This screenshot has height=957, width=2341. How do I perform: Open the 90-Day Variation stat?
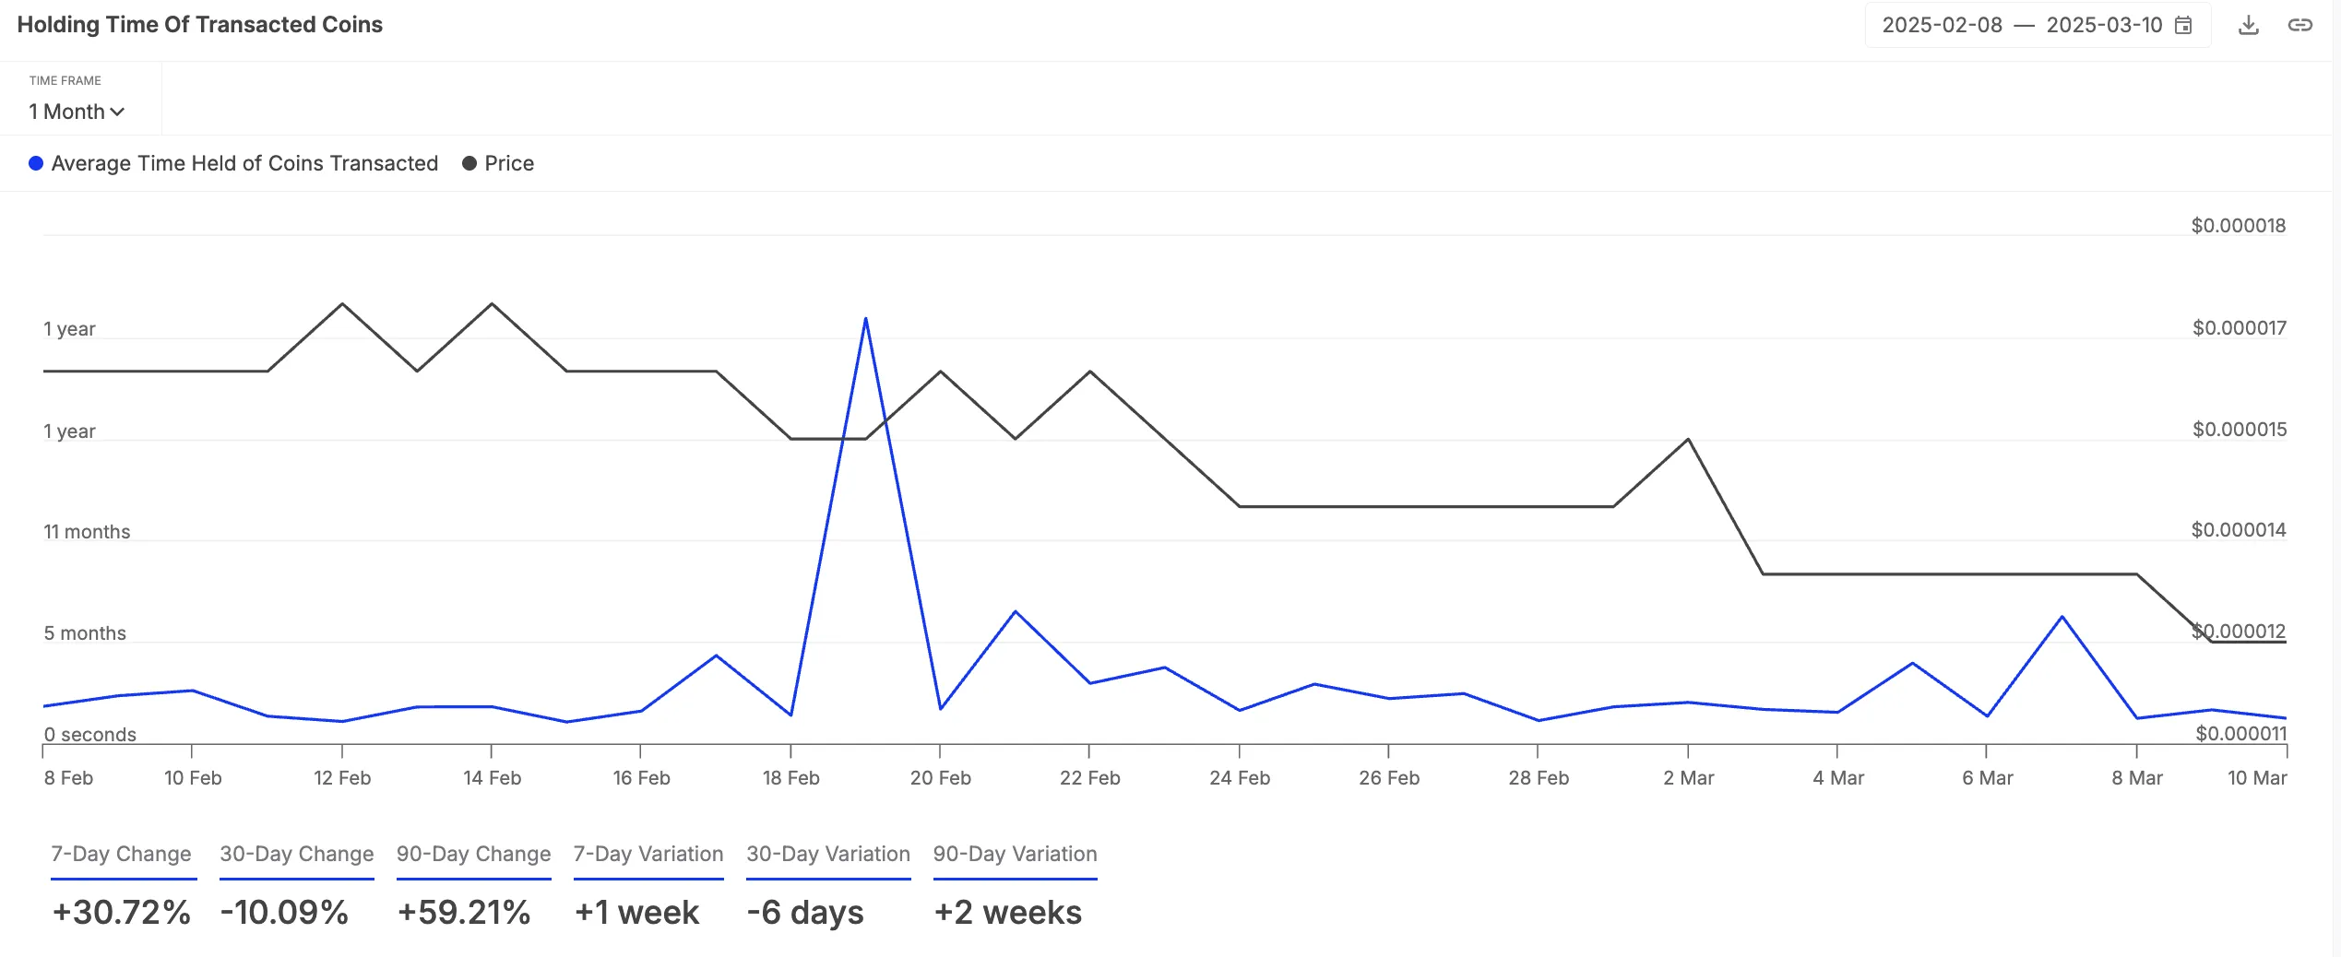tap(1015, 855)
